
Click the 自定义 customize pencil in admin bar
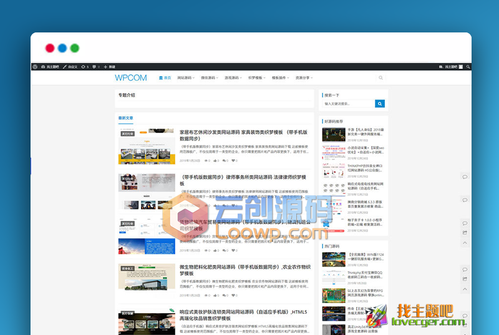pyautogui.click(x=70, y=67)
